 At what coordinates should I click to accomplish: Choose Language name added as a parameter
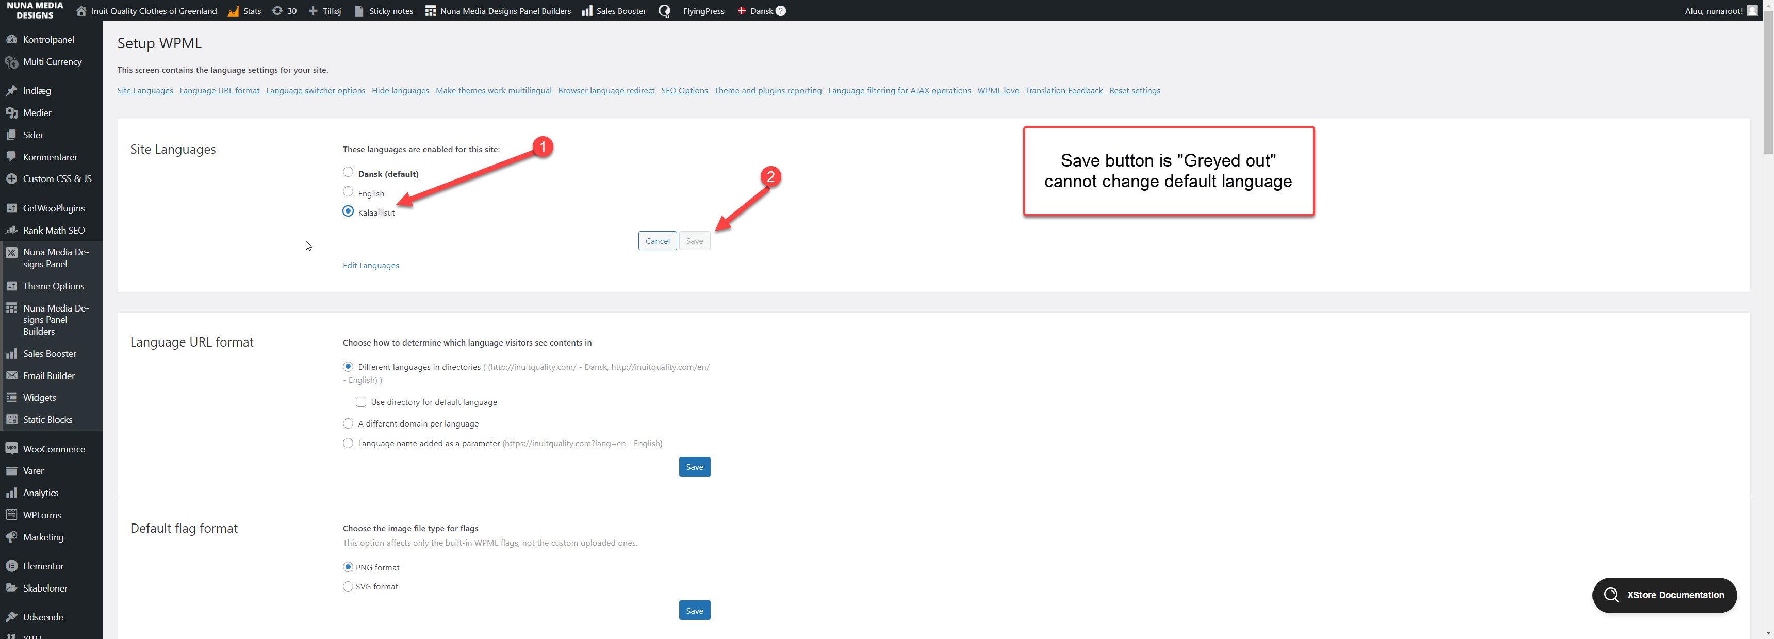[x=348, y=443]
